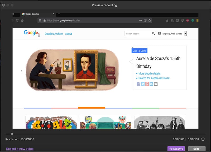Open English (United States) language dropdown
This screenshot has height=152, width=211.
174,34
